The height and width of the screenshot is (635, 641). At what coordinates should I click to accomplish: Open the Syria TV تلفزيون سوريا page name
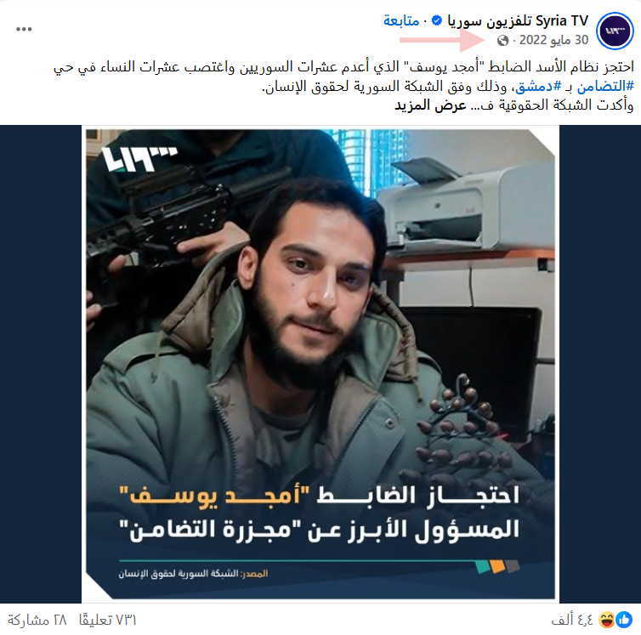(518, 20)
